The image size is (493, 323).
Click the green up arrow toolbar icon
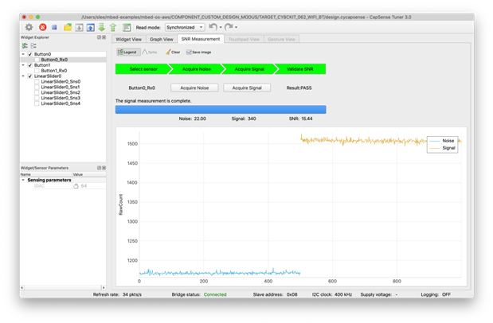point(113,27)
